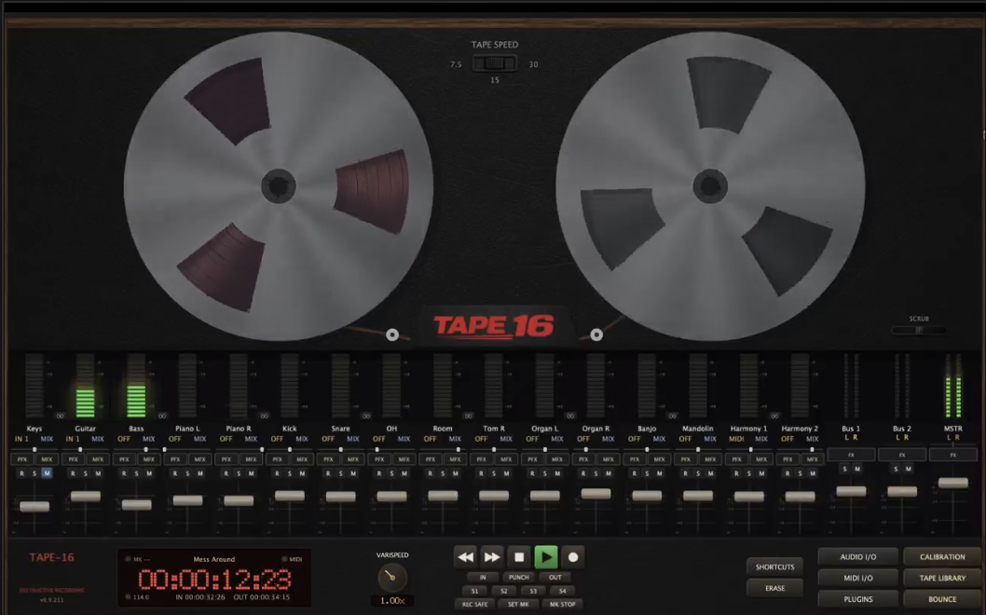Click the TAPE 16 logo

tap(494, 326)
